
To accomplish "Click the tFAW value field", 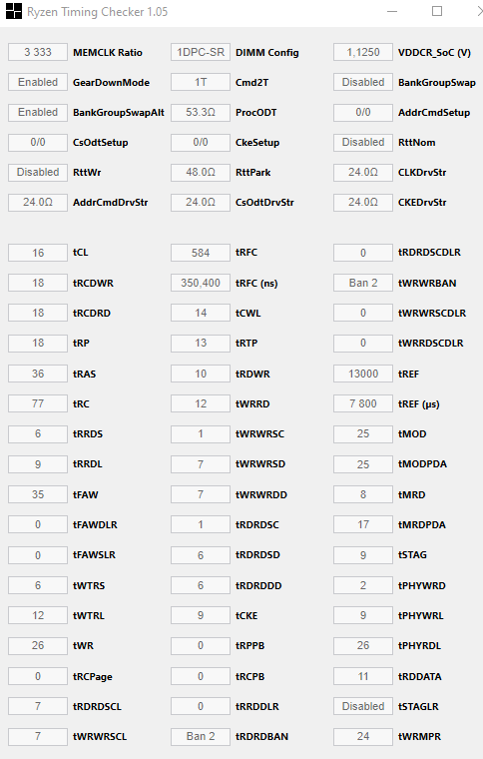I will [38, 494].
